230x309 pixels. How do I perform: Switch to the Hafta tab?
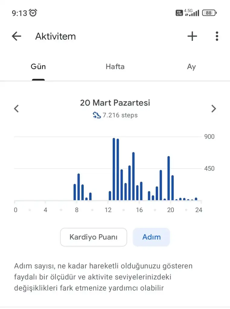pos(115,67)
